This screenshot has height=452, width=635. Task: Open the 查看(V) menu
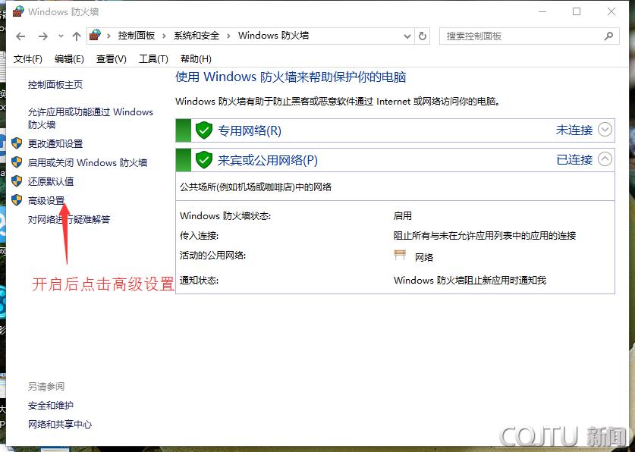112,59
